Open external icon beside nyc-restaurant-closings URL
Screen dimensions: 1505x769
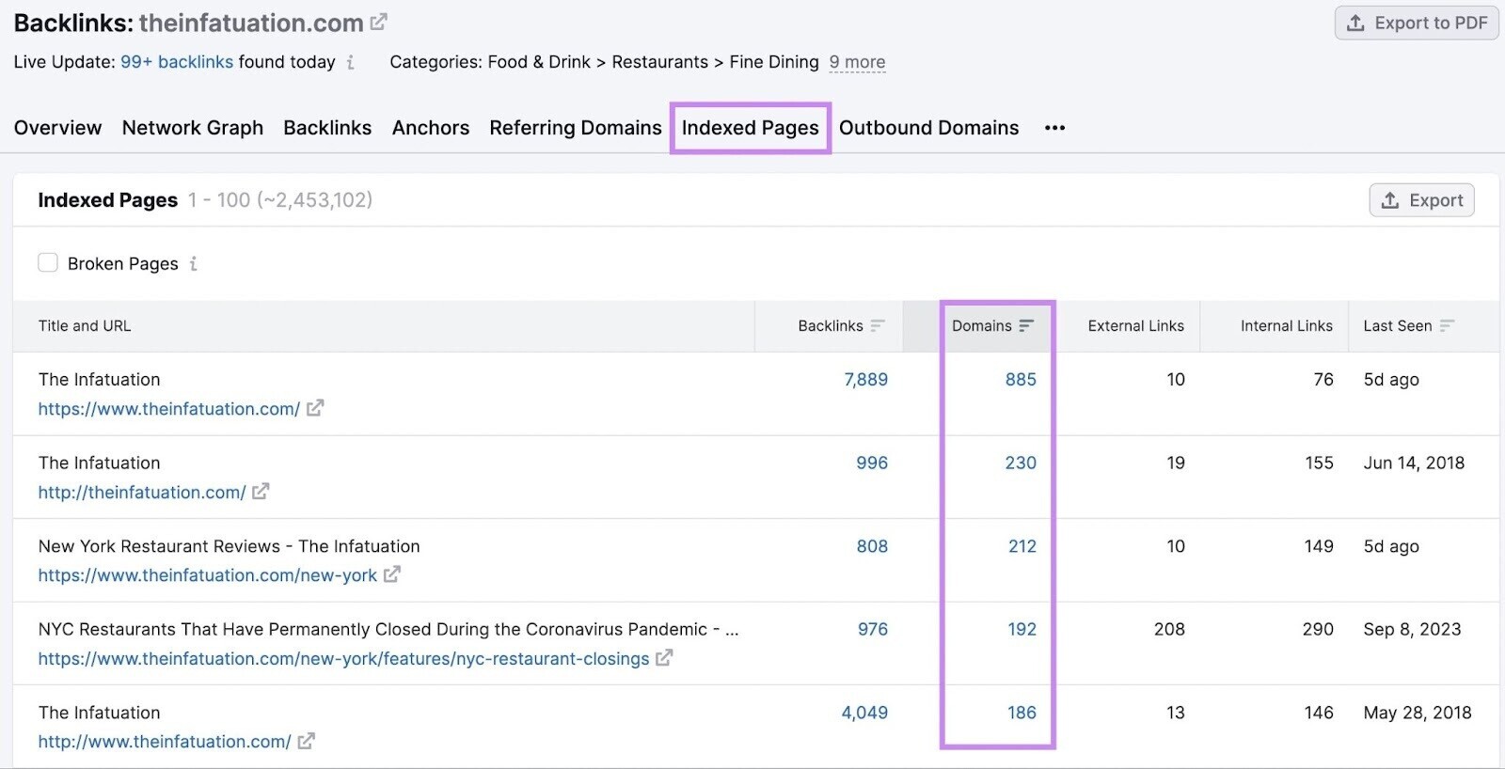click(x=664, y=658)
